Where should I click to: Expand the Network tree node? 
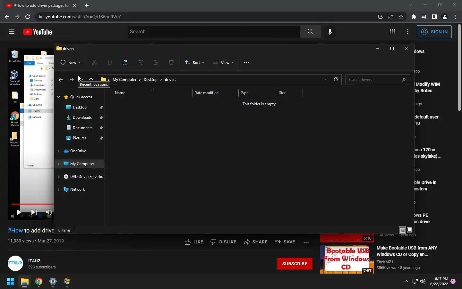[58, 189]
